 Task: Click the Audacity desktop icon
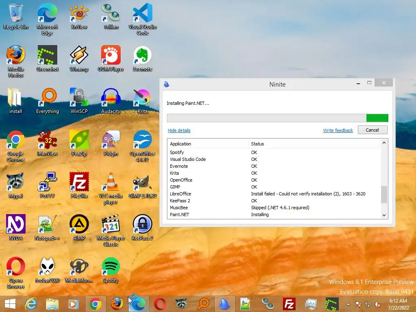[x=110, y=101]
